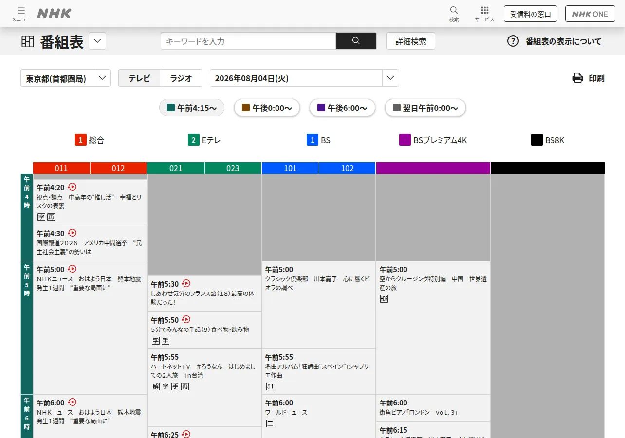Focus the キーワードを入力 search field
The image size is (625, 438).
[x=248, y=41]
